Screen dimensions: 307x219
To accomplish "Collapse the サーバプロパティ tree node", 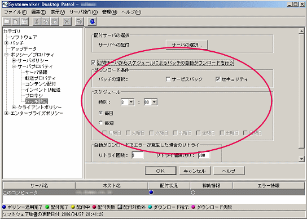I will (14, 66).
